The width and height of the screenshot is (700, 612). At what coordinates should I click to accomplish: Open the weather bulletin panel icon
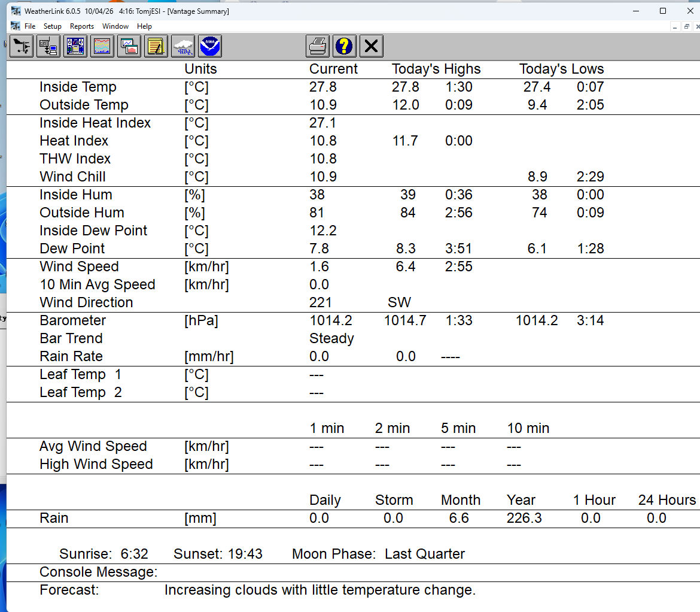pyautogui.click(x=75, y=46)
